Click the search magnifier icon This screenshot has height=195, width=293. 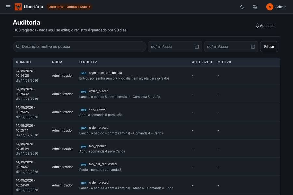click(x=18, y=47)
